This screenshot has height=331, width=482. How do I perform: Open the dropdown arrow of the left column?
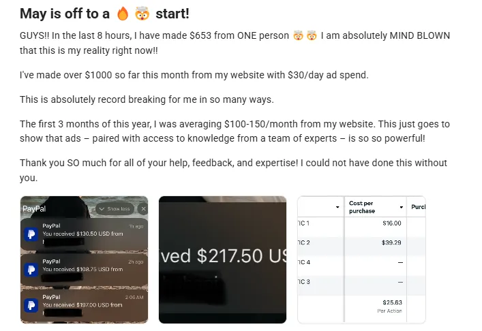click(337, 207)
